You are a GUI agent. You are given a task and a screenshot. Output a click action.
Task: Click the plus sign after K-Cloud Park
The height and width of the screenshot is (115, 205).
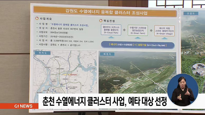(124, 30)
